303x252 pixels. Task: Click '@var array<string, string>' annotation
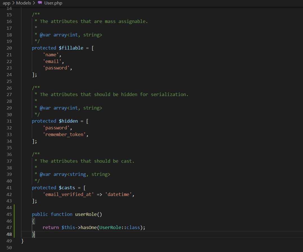click(75, 174)
